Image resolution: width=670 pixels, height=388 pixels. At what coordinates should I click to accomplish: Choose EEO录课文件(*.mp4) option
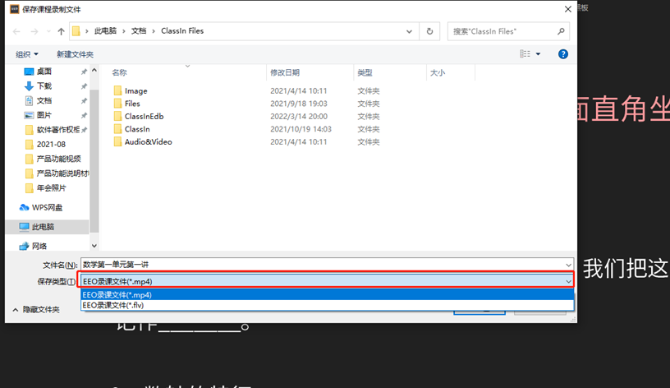click(x=327, y=295)
